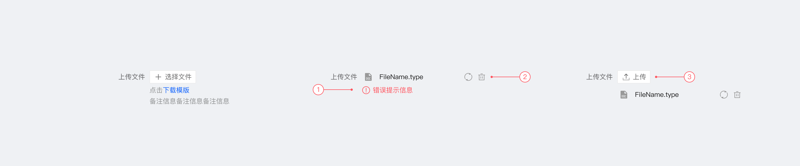Click the 备注信息 remark text
The width and height of the screenshot is (800, 166).
189,101
